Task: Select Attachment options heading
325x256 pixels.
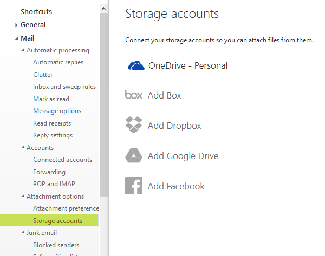Action: pyautogui.click(x=55, y=196)
